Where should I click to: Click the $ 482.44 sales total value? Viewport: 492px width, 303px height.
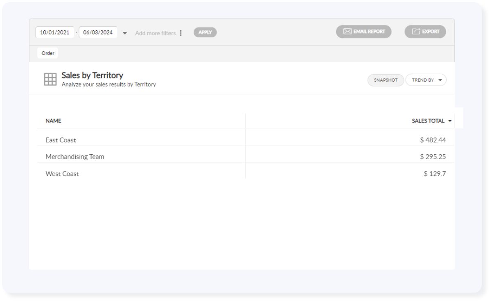[x=433, y=140]
